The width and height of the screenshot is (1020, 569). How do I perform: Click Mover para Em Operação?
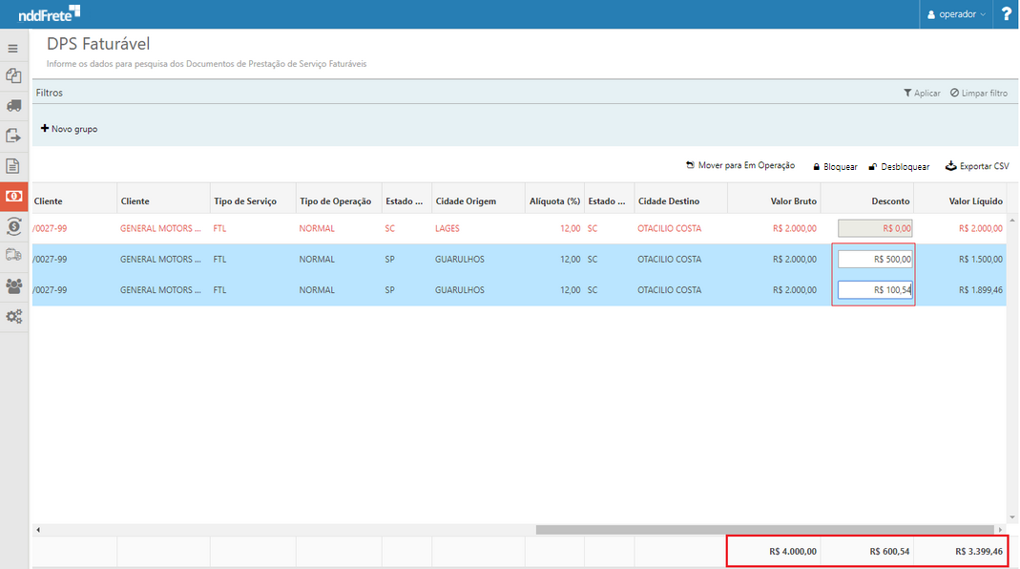tap(740, 166)
